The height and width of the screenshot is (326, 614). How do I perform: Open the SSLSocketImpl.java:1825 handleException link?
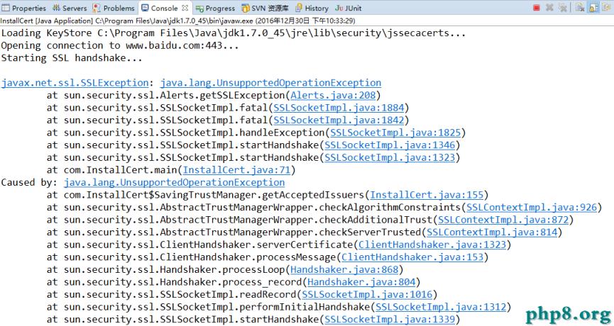tap(395, 133)
